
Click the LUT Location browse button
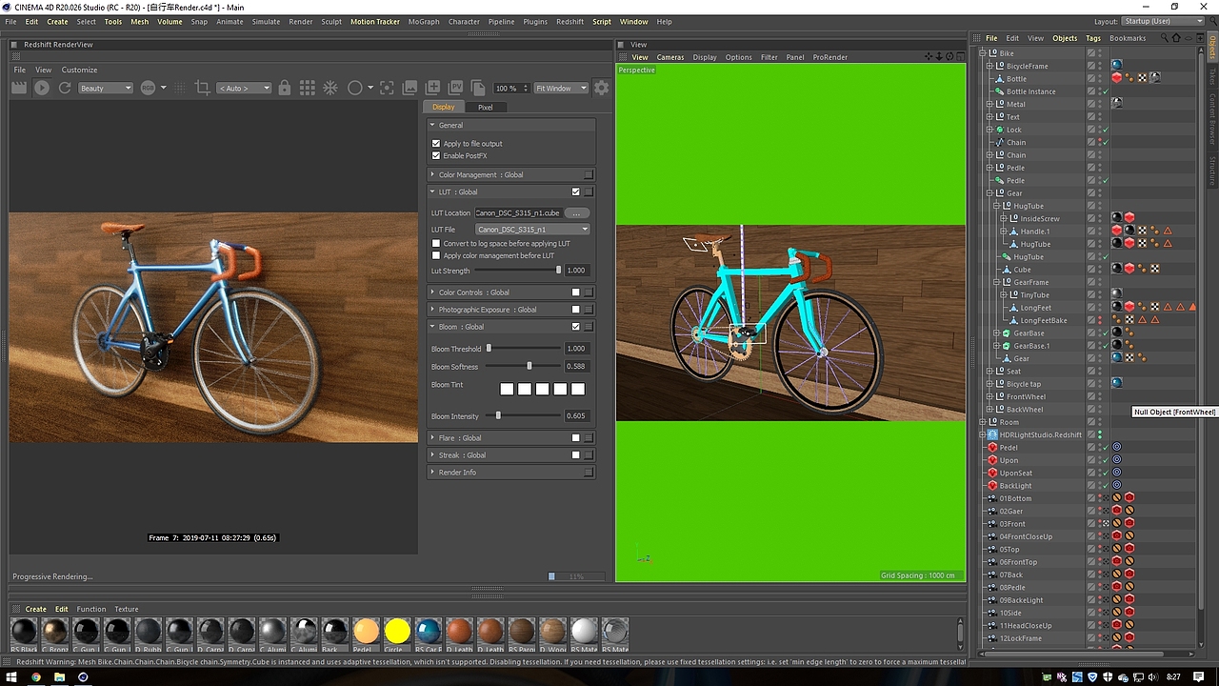pos(575,212)
